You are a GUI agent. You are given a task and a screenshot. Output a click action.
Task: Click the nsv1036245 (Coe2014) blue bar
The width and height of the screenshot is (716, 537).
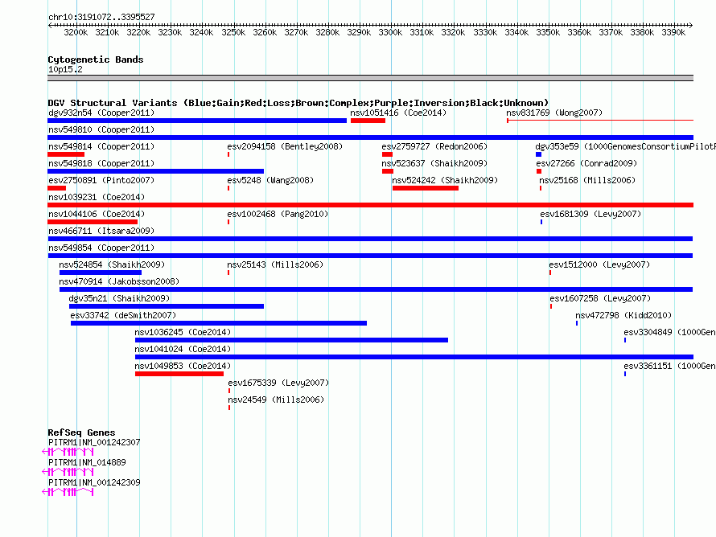291,340
